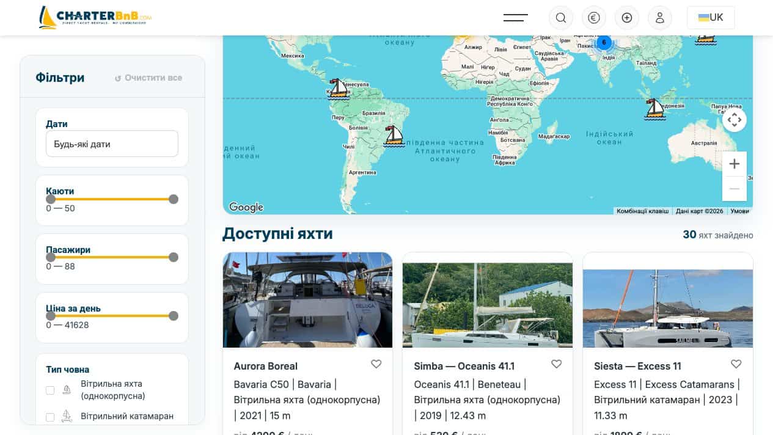This screenshot has height=435, width=773.
Task: Open Комбінації клавіш map shortcuts
Action: pyautogui.click(x=642, y=211)
